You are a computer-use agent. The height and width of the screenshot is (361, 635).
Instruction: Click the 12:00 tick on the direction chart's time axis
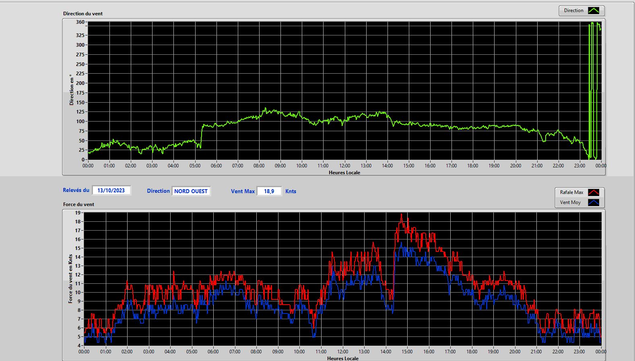pos(344,165)
